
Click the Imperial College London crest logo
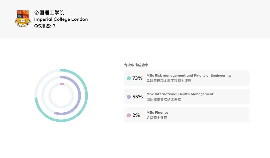click(22, 19)
